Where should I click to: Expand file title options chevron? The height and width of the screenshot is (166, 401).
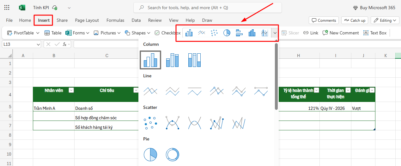pyautogui.click(x=69, y=8)
